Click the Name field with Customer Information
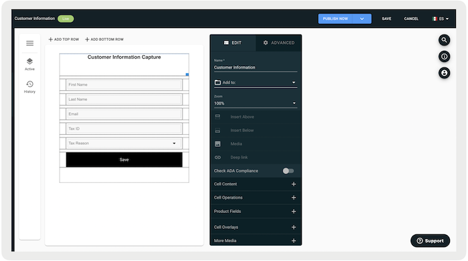Viewport: 468px width, 261px height. coord(255,67)
